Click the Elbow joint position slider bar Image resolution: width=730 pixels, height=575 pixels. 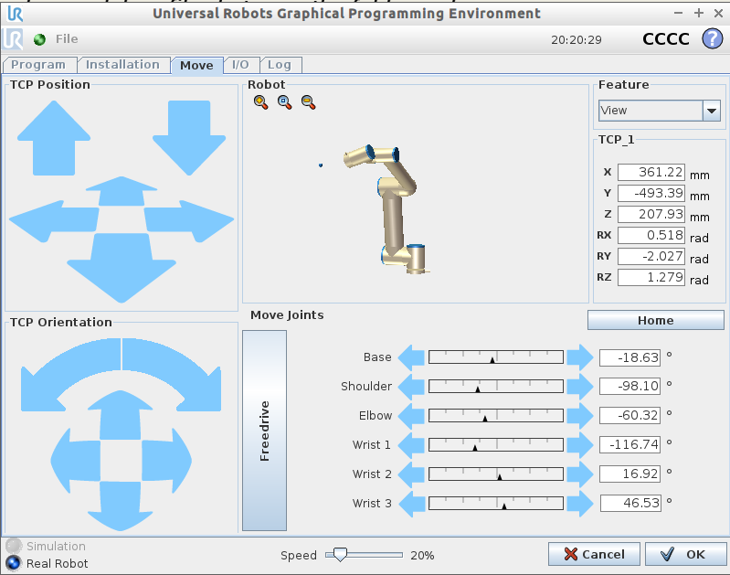(x=496, y=416)
